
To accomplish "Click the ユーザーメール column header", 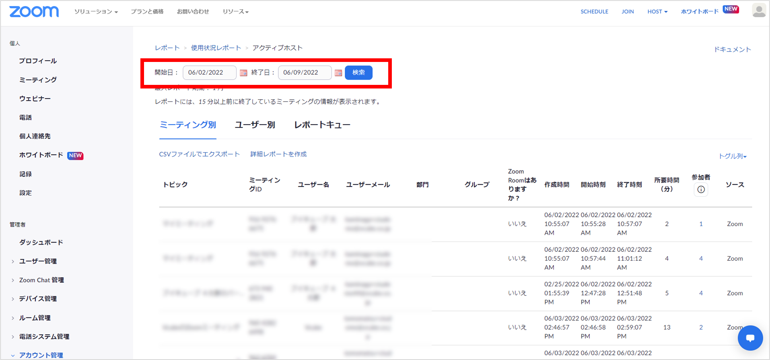I will pyautogui.click(x=368, y=185).
